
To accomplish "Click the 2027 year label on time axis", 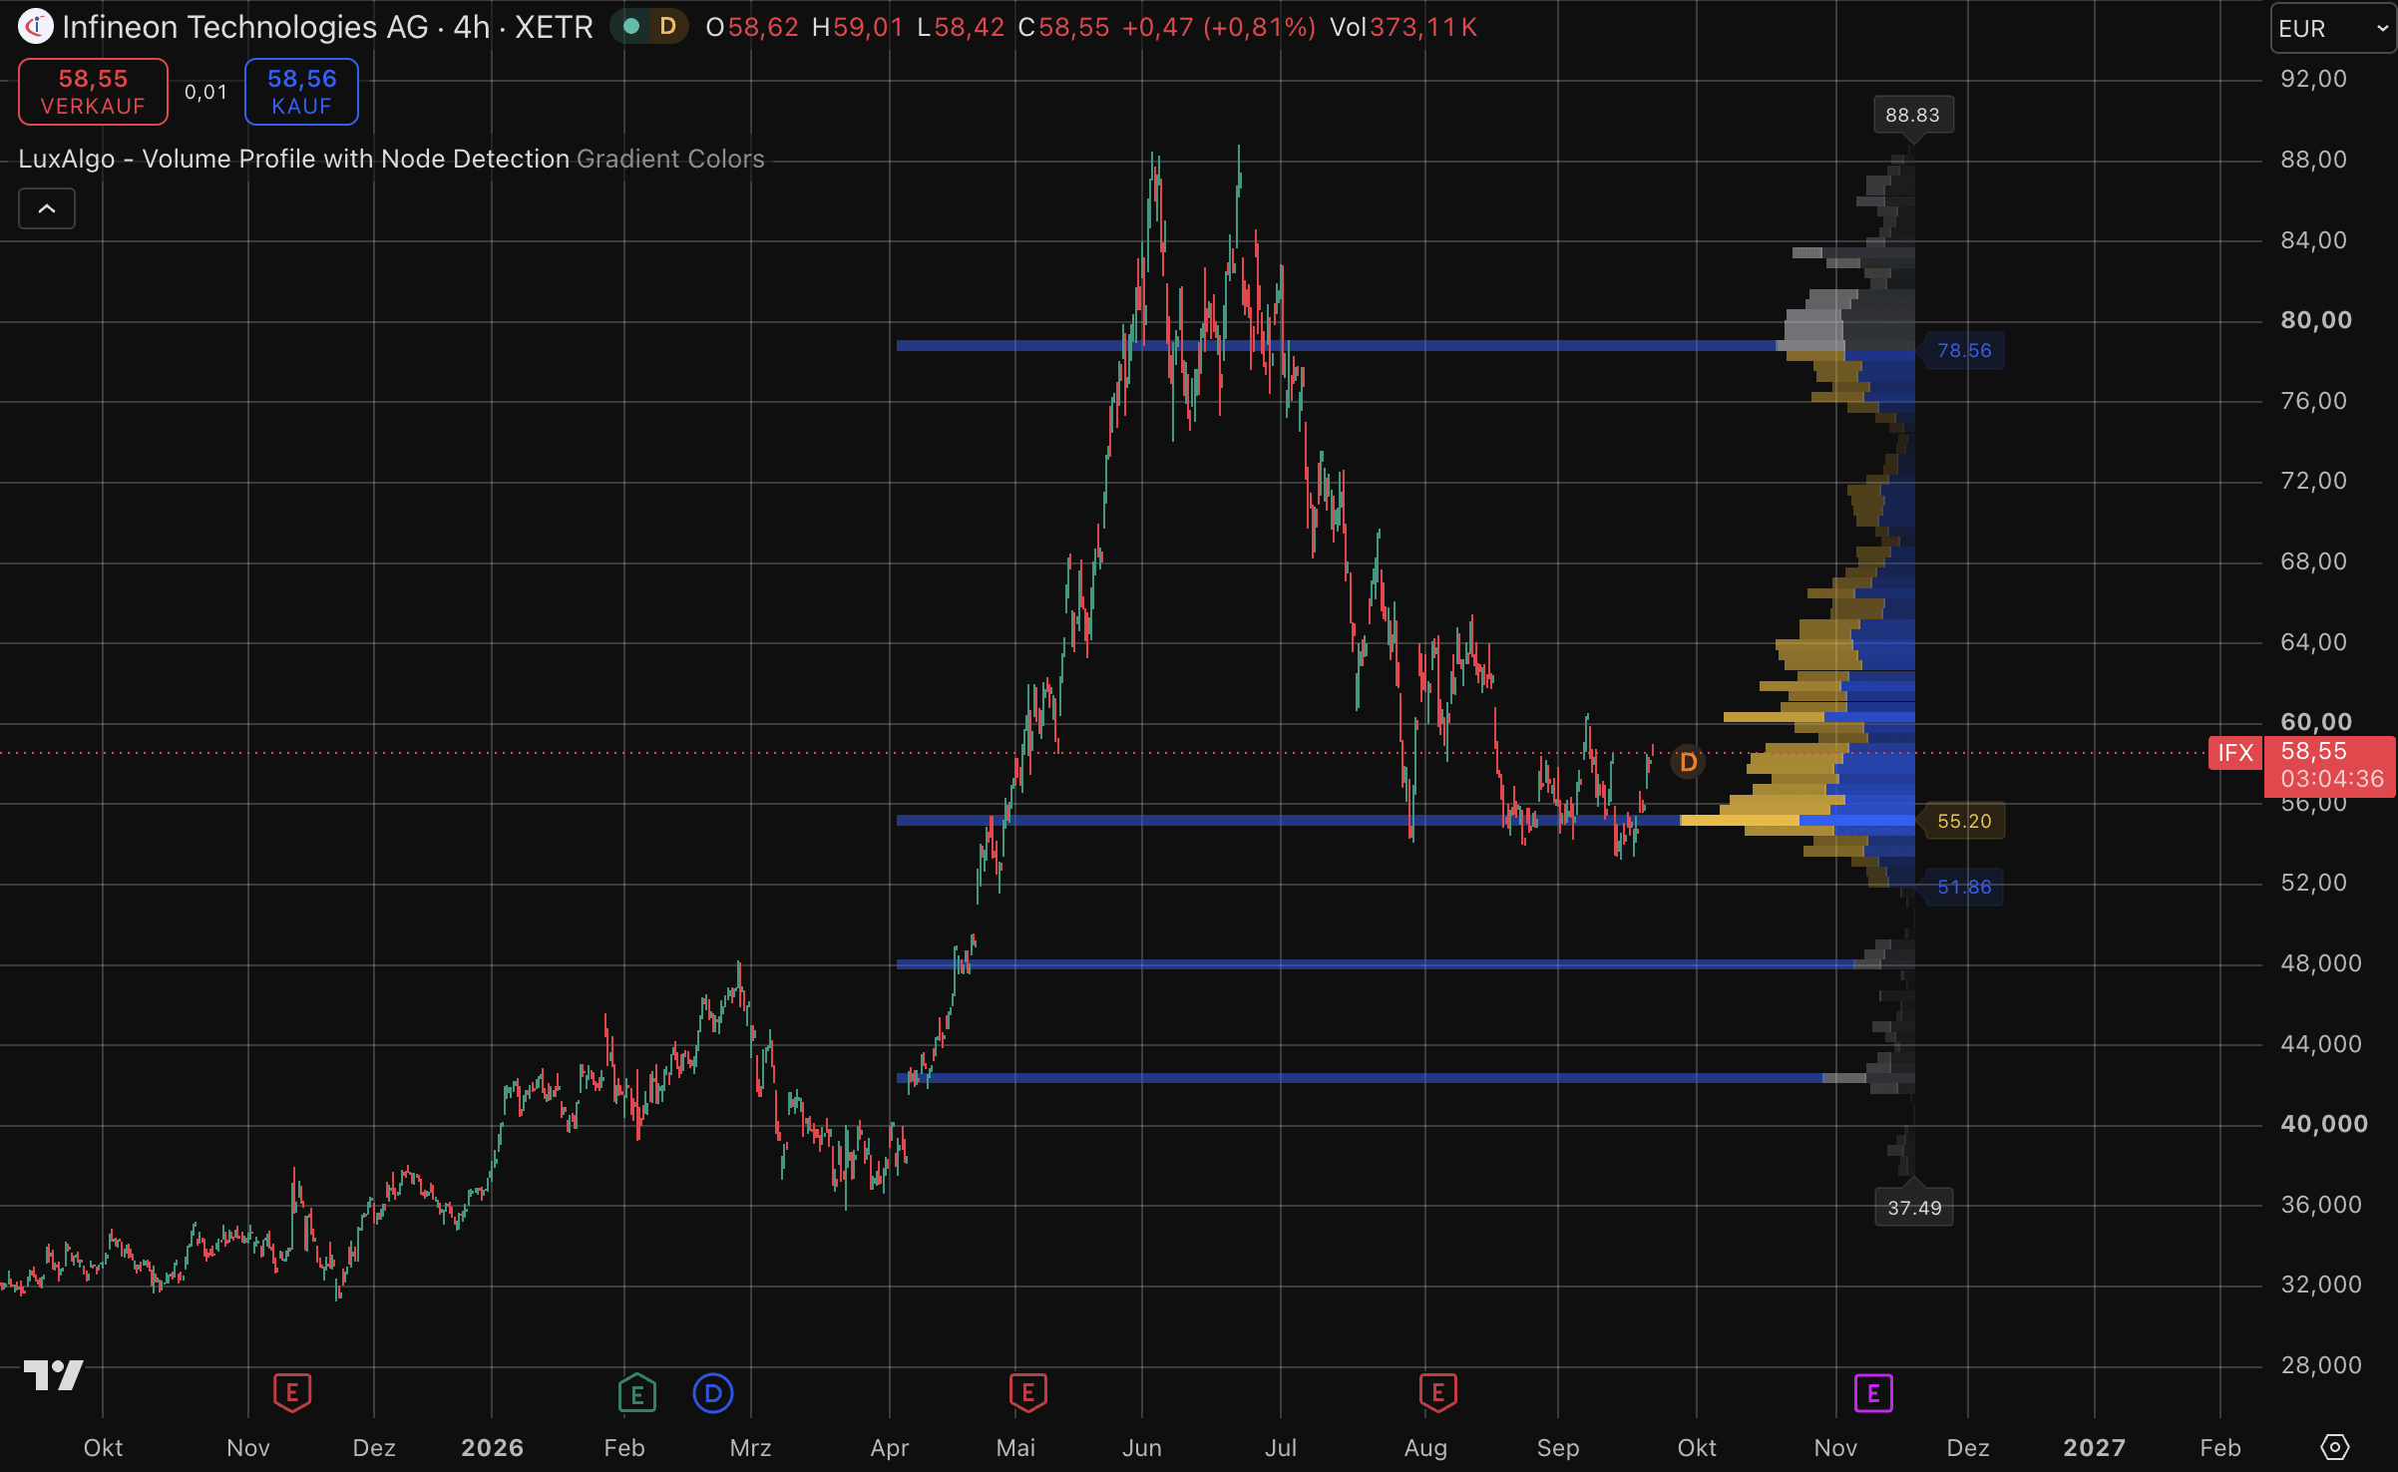I will (2094, 1447).
